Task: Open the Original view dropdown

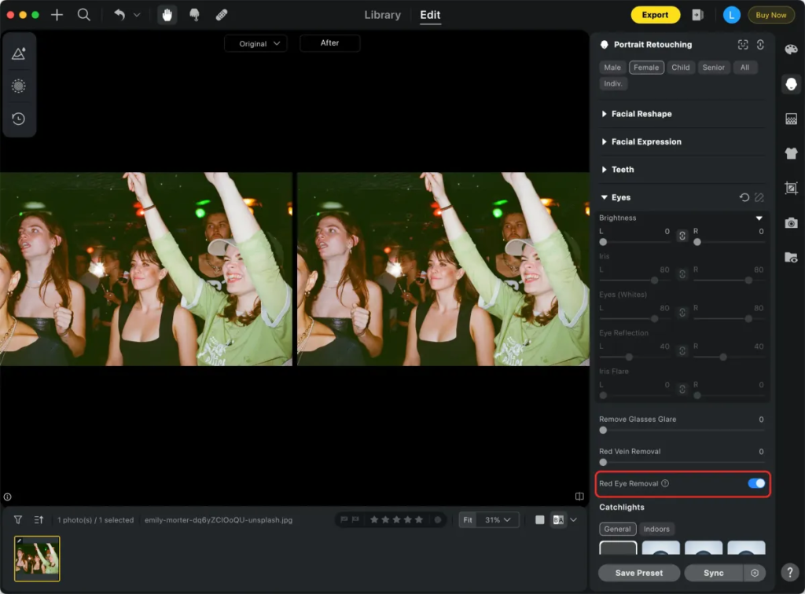Action: click(x=255, y=44)
